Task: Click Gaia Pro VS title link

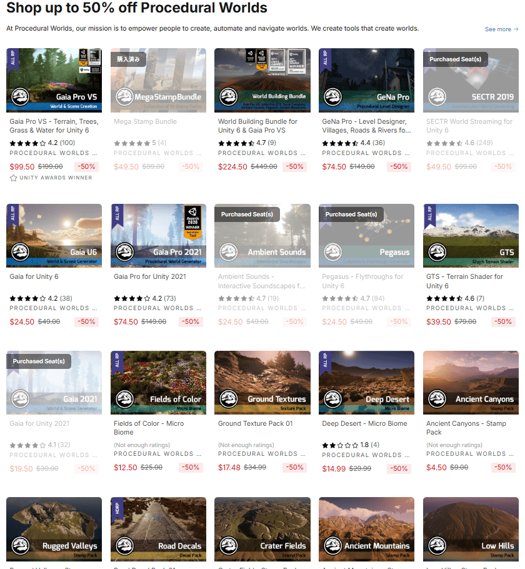Action: coord(54,126)
